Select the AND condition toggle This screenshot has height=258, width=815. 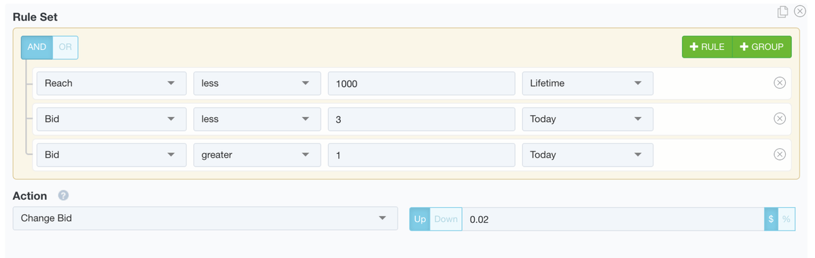[37, 47]
